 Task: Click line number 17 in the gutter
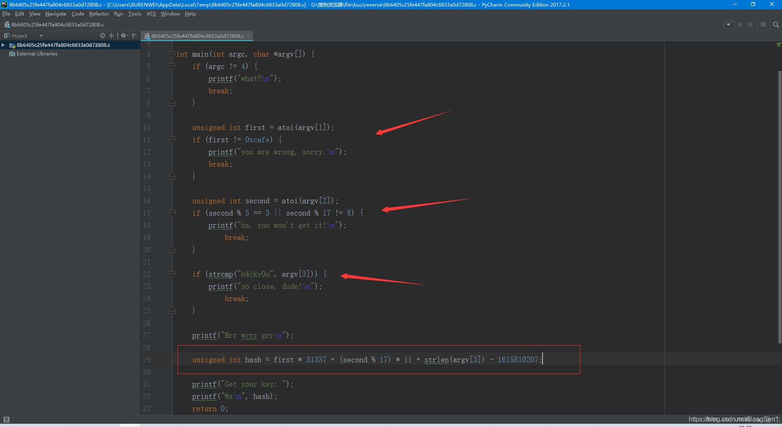[x=147, y=213]
